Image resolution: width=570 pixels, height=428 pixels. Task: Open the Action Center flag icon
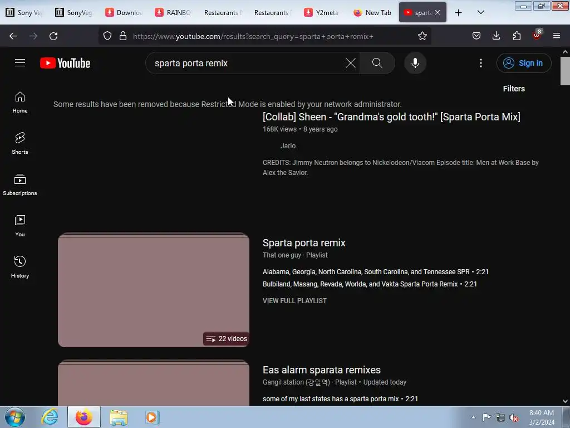(x=487, y=417)
